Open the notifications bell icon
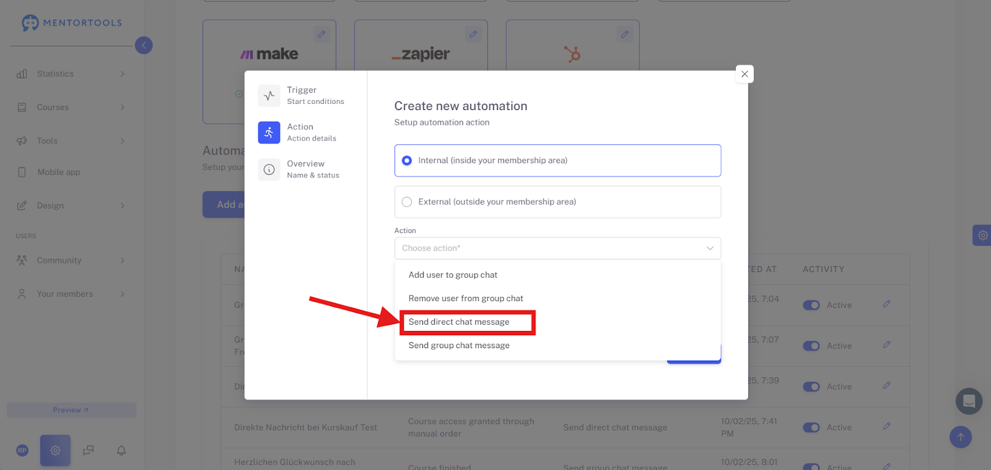 121,450
